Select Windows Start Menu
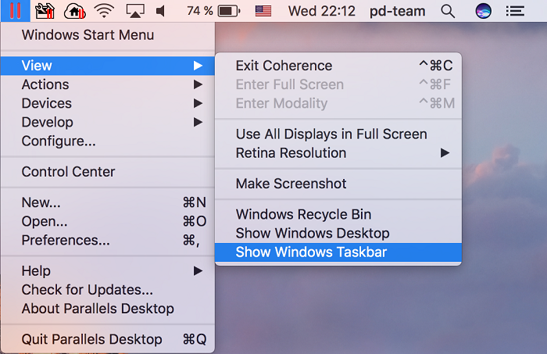The width and height of the screenshot is (547, 354). [108, 35]
